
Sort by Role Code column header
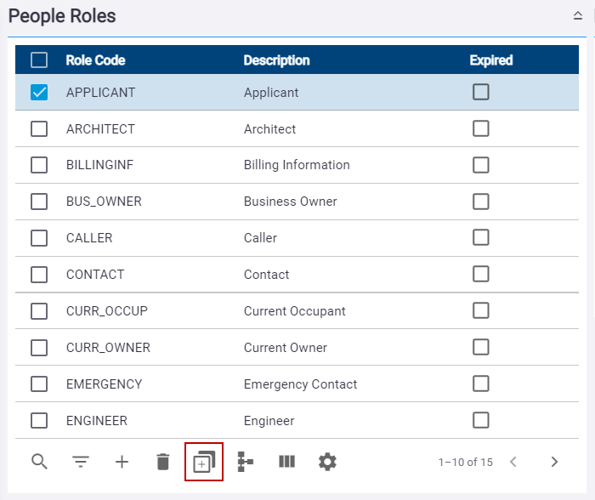(95, 60)
